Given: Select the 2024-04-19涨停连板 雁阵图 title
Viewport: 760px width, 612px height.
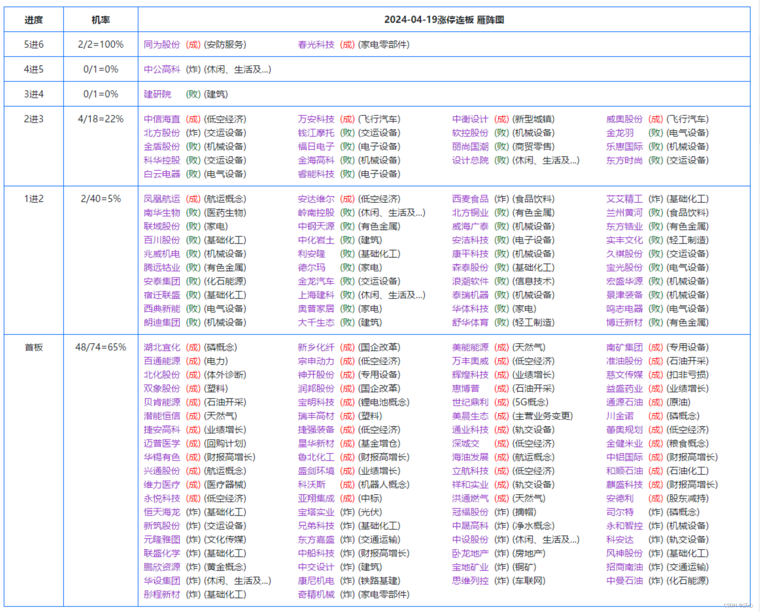Looking at the screenshot, I should coord(444,20).
